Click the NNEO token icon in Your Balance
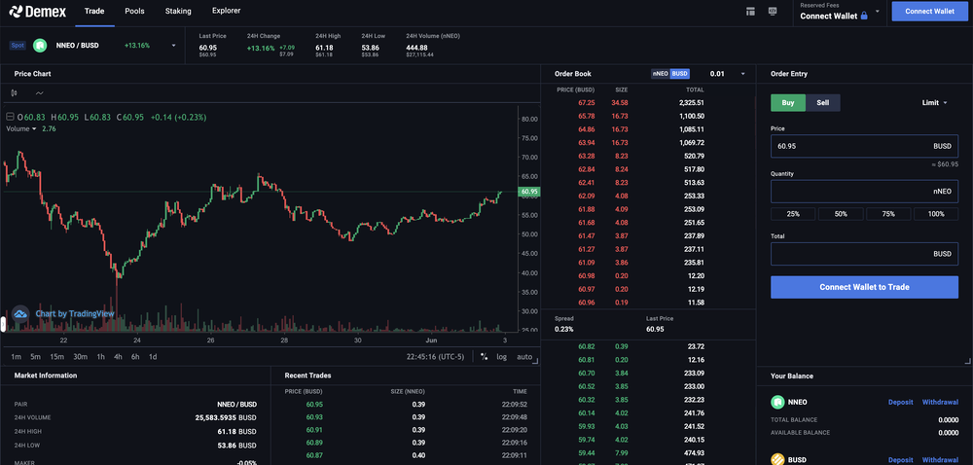 (x=776, y=403)
